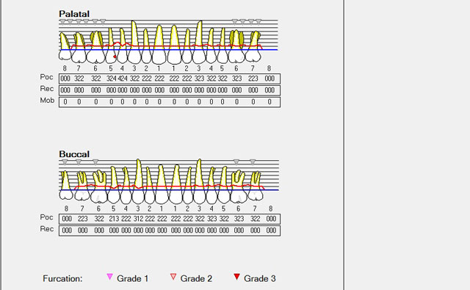
Task: Click the leftmost gray furcation marker above Palatal chart
Action: [x=62, y=21]
